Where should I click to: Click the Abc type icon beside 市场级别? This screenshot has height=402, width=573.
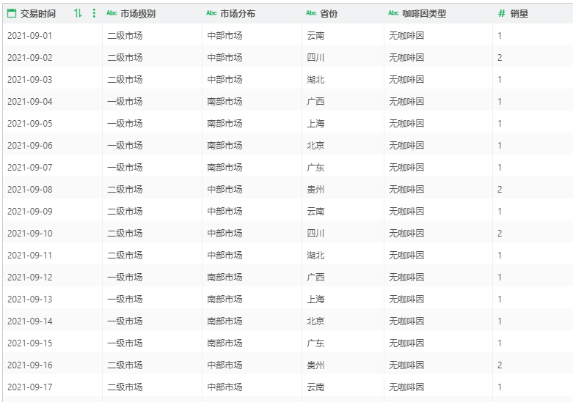pyautogui.click(x=112, y=13)
